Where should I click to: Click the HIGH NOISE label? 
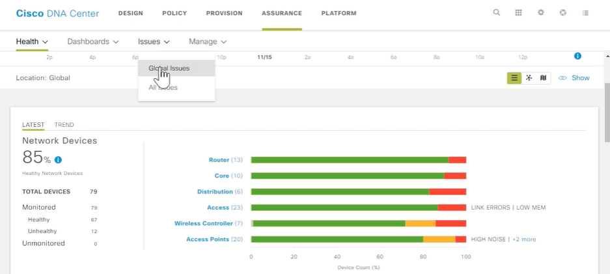click(488, 240)
